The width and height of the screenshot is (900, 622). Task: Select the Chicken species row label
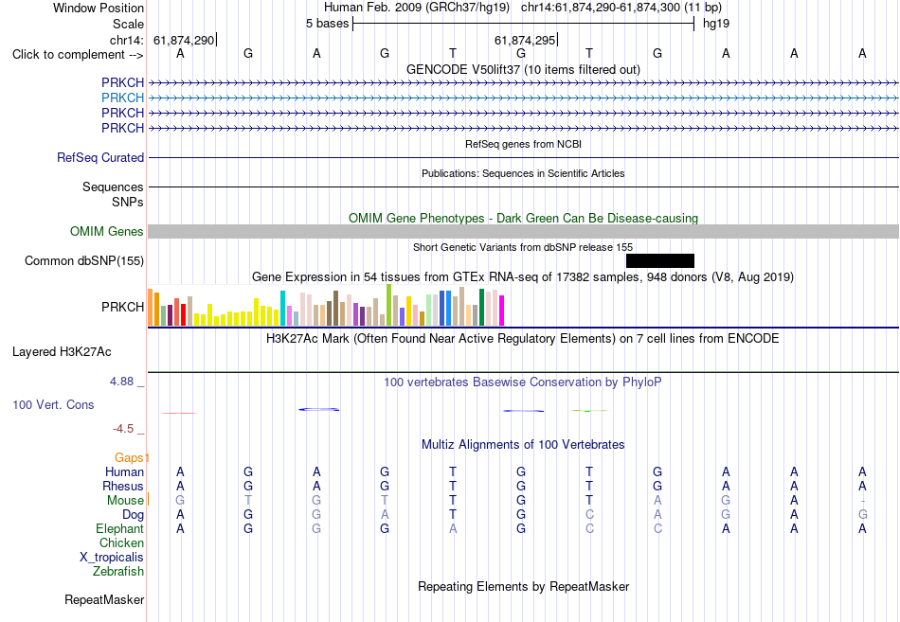pyautogui.click(x=121, y=542)
